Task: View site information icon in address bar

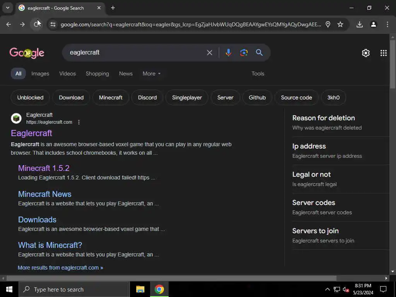Action: [53, 24]
